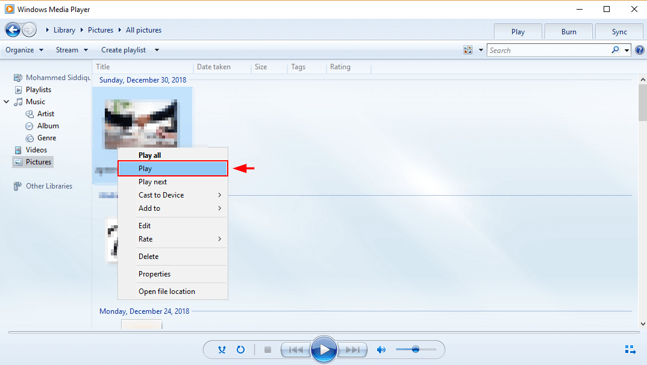Open the search options dropdown arrow

click(627, 51)
